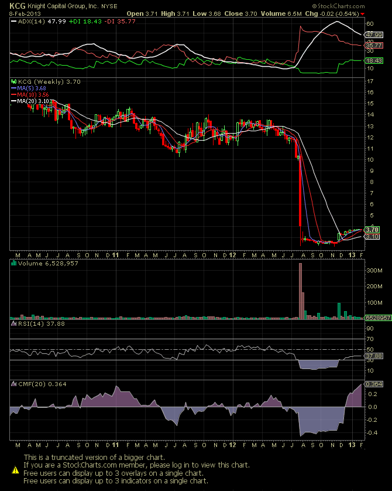Click the MA(5) 3.68 legend
This screenshot has height=491, width=392.
tap(32, 88)
